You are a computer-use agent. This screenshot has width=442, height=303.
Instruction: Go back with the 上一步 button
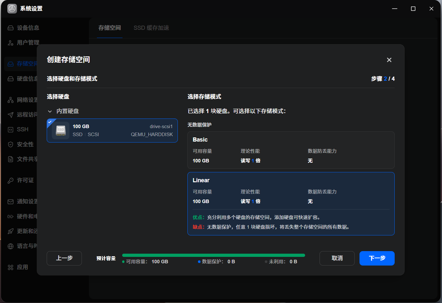64,258
